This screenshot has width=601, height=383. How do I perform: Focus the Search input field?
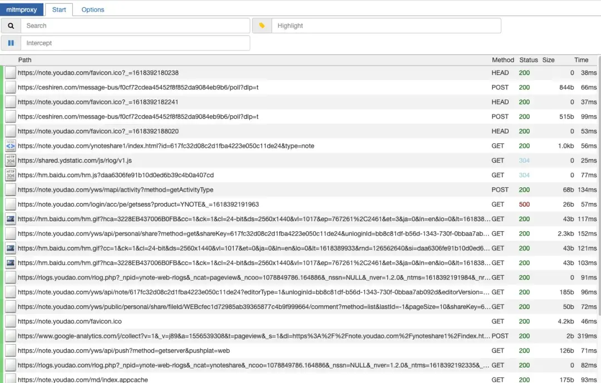[x=135, y=26]
